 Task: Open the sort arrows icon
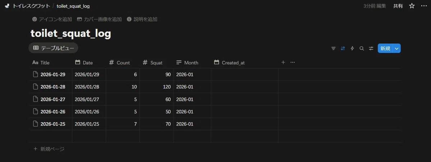(343, 48)
